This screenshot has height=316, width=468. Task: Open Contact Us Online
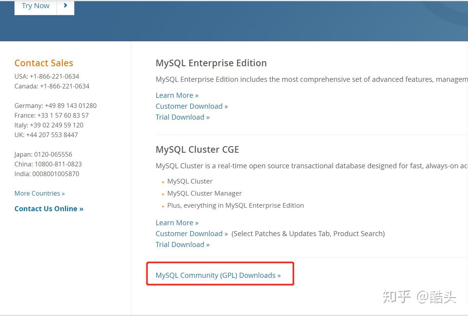click(x=49, y=208)
